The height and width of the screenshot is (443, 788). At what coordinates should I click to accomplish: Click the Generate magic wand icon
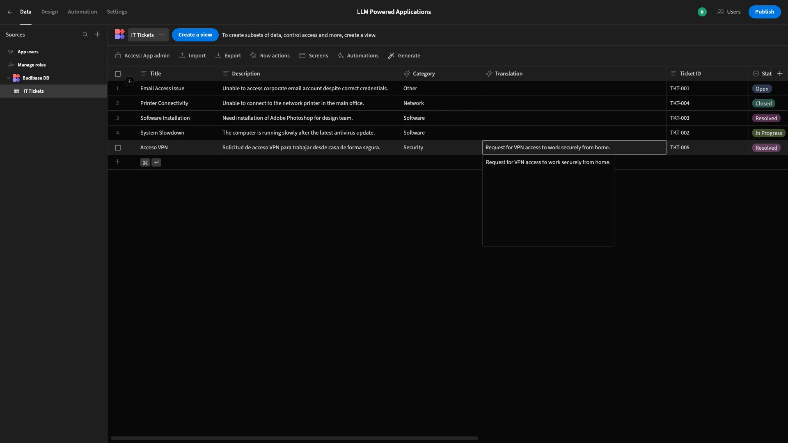coord(391,56)
